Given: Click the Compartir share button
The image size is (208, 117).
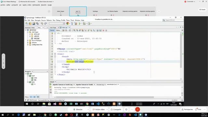Looking at the screenshot, I should click(x=116, y=110).
